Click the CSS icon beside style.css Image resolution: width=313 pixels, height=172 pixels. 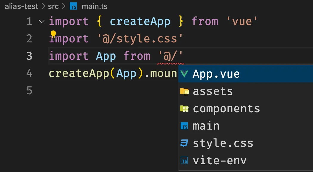pyautogui.click(x=185, y=143)
